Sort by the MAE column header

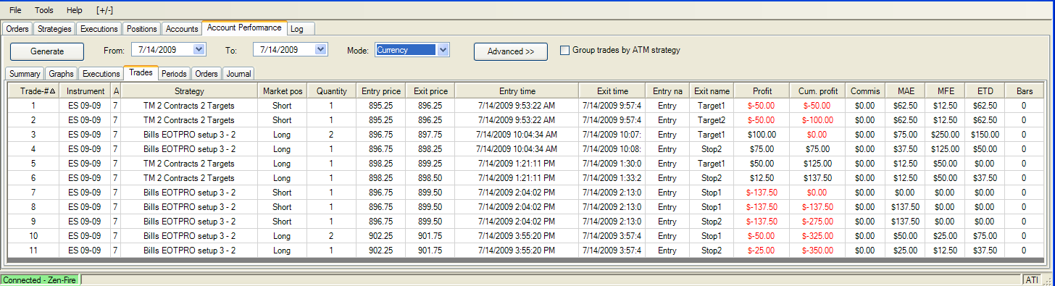point(905,91)
